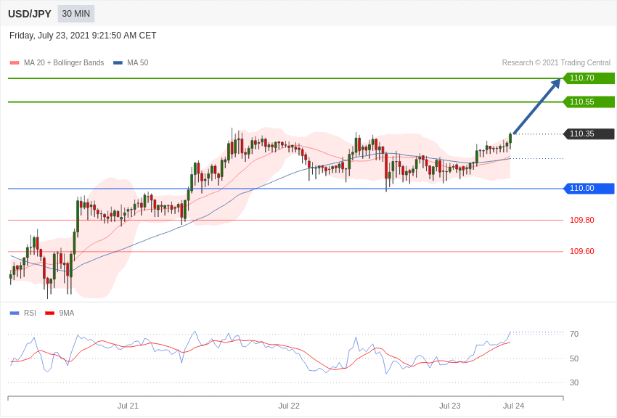617x418 pixels.
Task: Click the 'Jul 21' date axis label
Action: coord(128,406)
